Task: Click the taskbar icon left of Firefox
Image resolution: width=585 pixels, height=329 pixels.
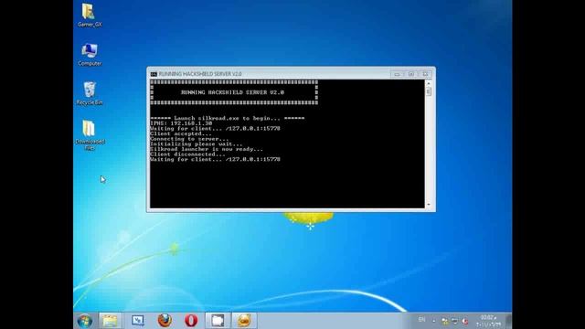Action: [138, 321]
